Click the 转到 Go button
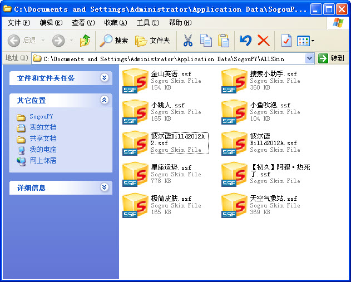Image resolution: width=351 pixels, height=282 pixels. (x=331, y=58)
